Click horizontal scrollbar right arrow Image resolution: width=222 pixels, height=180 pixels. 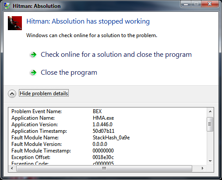[202, 169]
